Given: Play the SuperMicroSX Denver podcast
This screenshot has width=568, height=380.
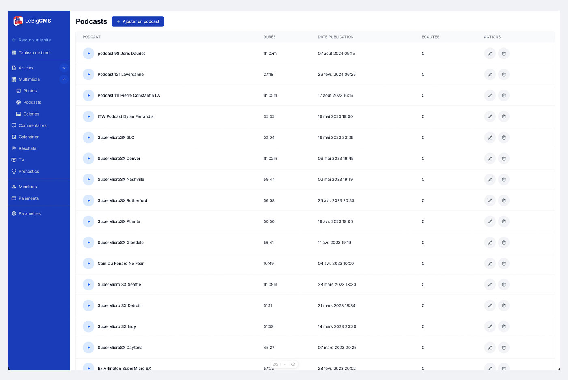Looking at the screenshot, I should (88, 159).
